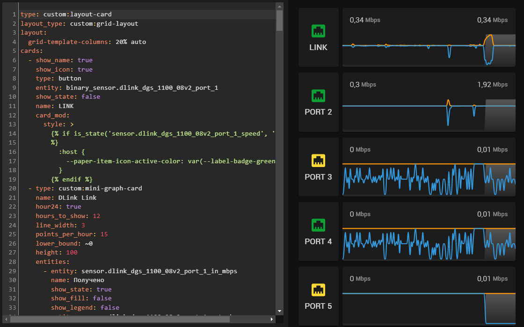Select the yellow ethernet icon for PORT 3
This screenshot has width=524, height=327.
click(x=318, y=161)
